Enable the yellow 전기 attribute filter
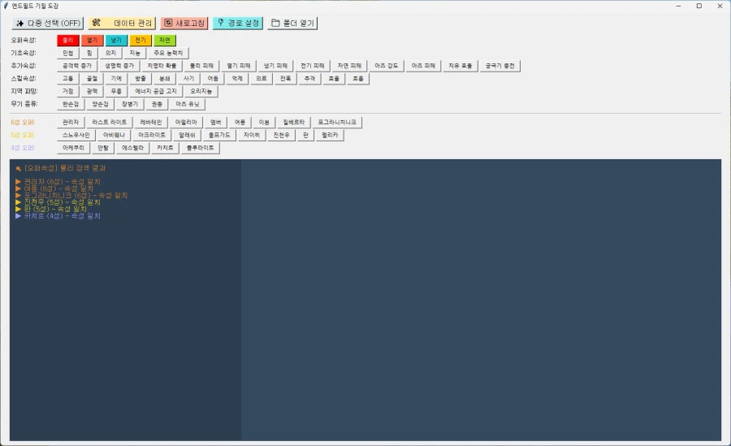Image resolution: width=731 pixels, height=446 pixels. point(141,40)
